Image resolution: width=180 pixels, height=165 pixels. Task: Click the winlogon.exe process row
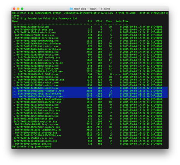point(88,141)
